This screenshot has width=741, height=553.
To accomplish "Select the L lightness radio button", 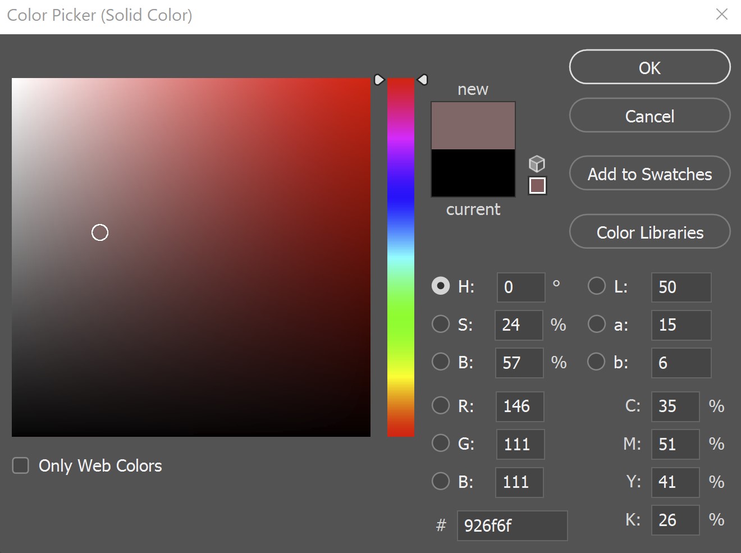I will [x=597, y=286].
